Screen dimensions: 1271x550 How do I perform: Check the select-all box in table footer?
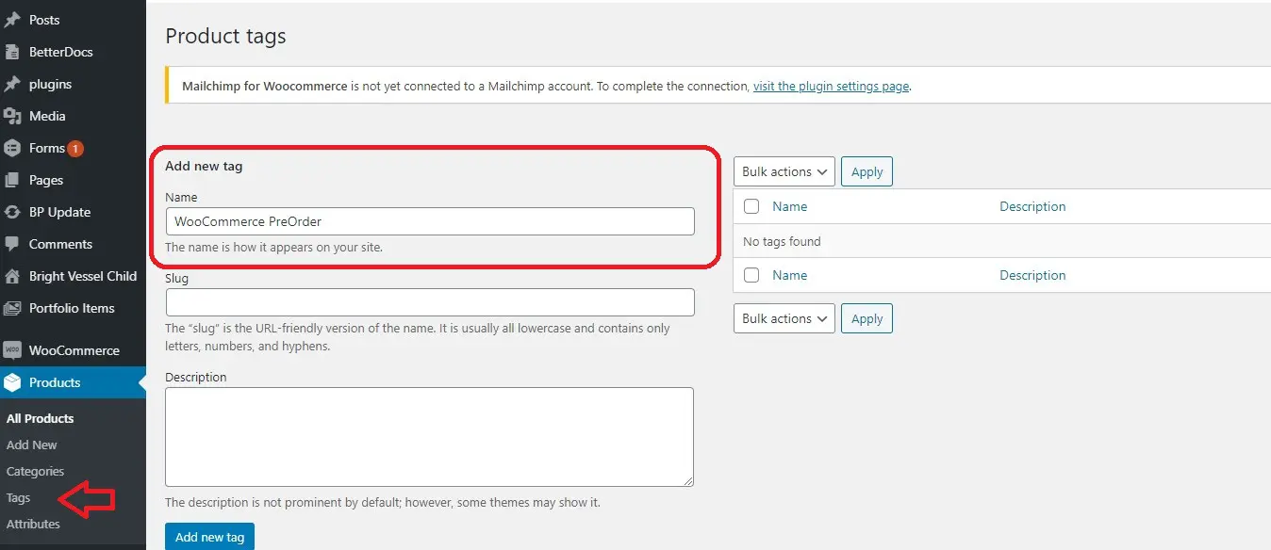coord(751,275)
